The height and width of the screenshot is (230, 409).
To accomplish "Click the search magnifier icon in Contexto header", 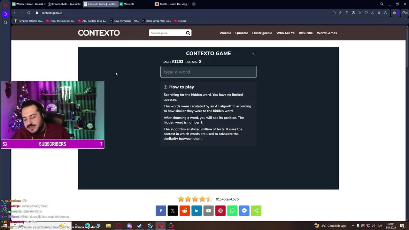I will click(x=188, y=33).
